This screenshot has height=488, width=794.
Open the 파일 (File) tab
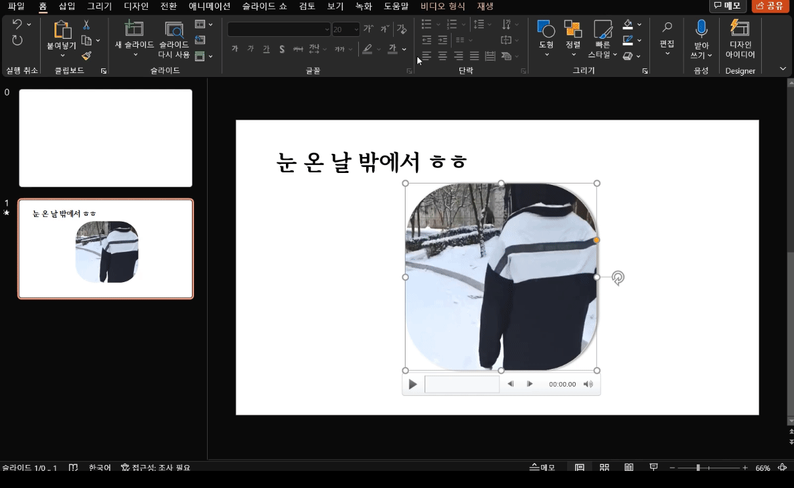16,6
